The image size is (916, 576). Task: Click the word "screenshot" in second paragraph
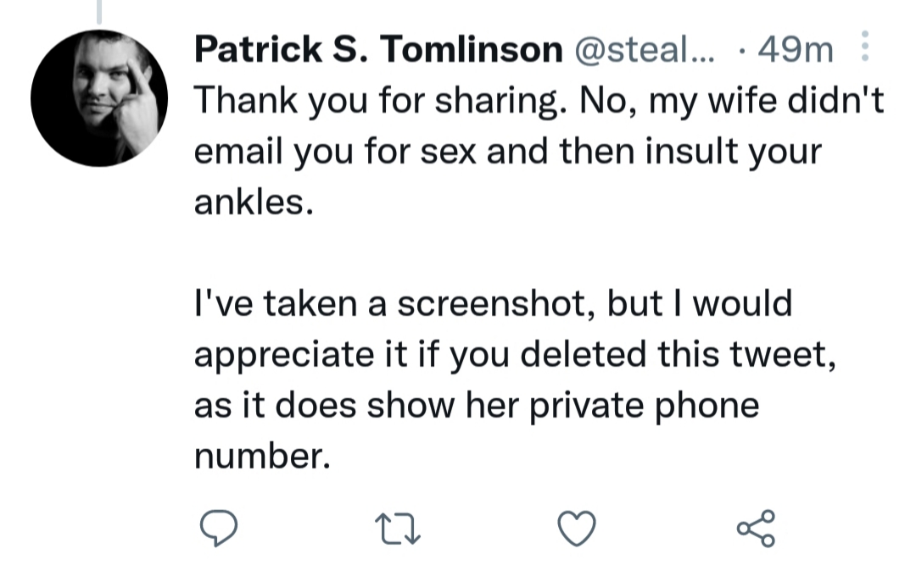click(x=496, y=305)
